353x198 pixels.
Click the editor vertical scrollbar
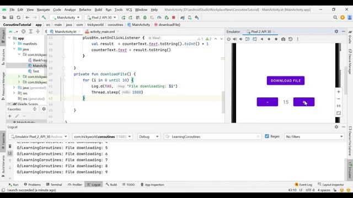(x=223, y=102)
